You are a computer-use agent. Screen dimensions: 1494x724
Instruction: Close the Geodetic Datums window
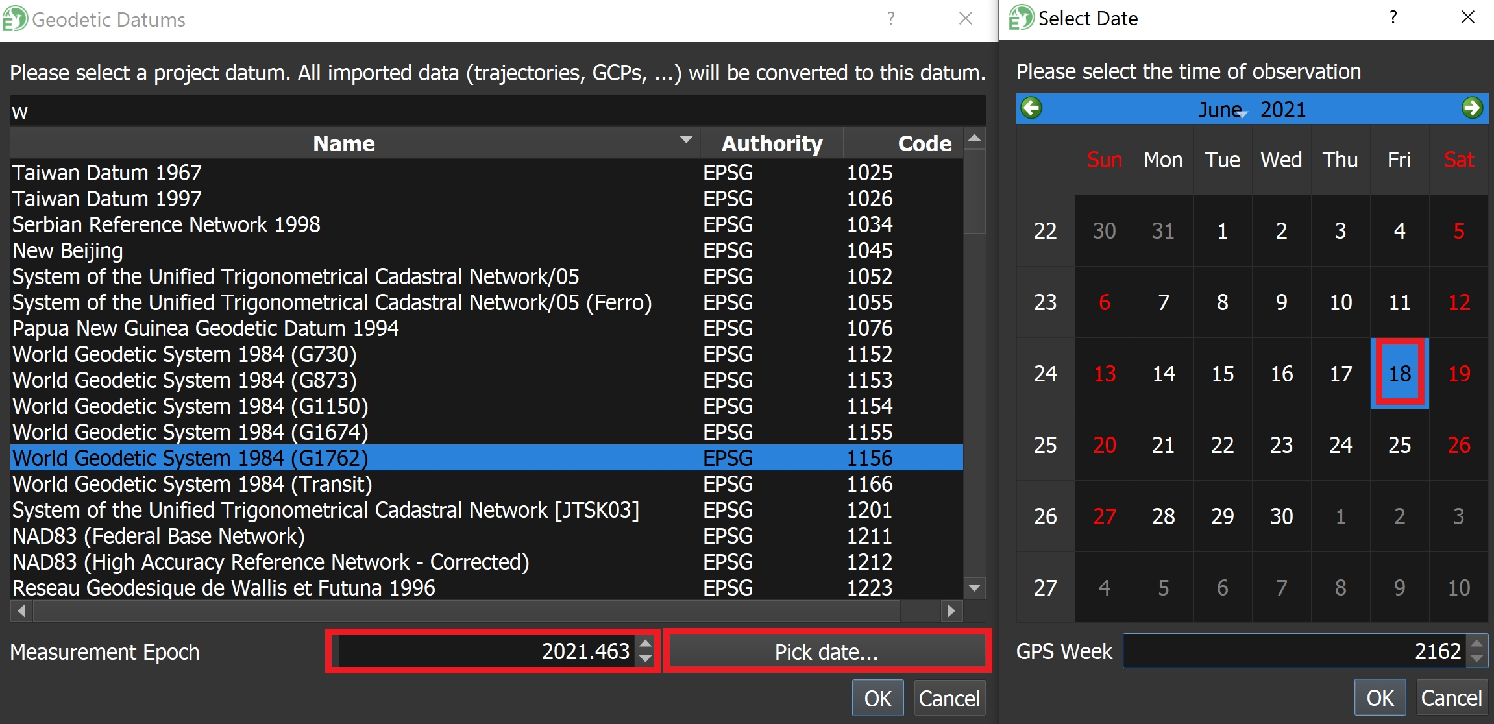[966, 19]
